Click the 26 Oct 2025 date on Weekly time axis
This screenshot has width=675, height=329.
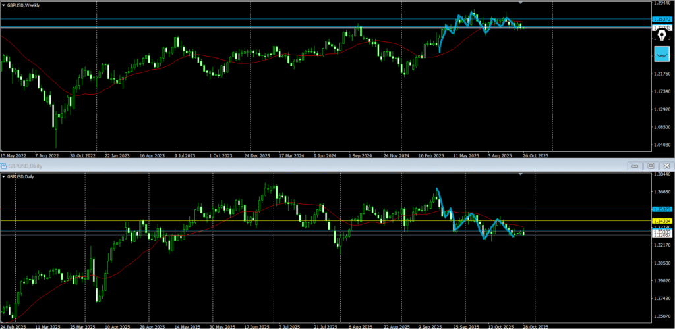click(535, 156)
